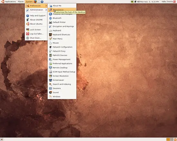The width and height of the screenshot is (177, 141).
Task: Open the blue help icon in top panel
Action: pyautogui.click(x=42, y=2)
